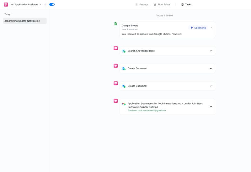
Task: Click the Job Application Assistant logo icon
Action: click(x=6, y=4)
